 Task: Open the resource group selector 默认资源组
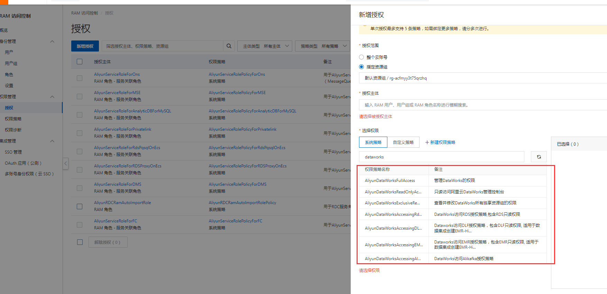point(483,78)
